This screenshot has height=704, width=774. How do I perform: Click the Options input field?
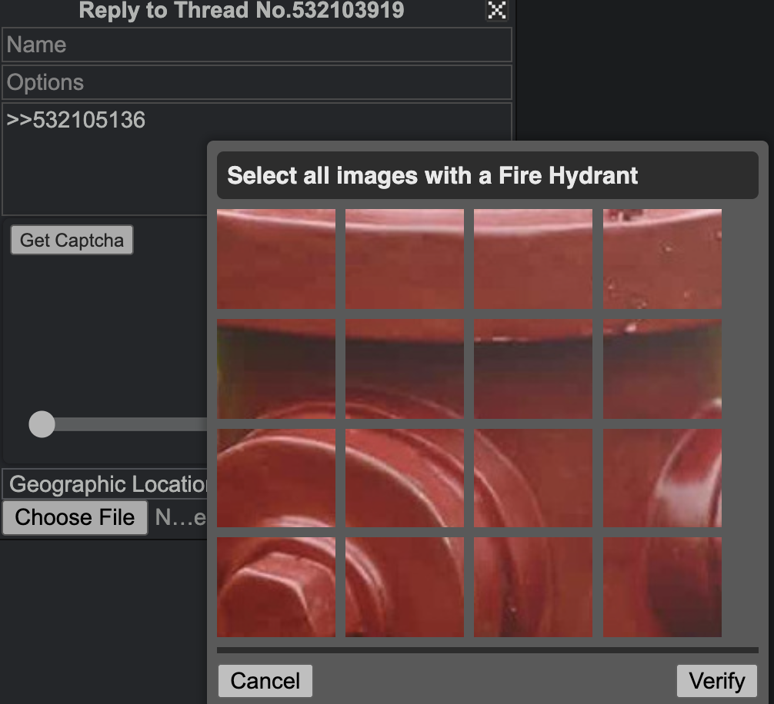[257, 82]
